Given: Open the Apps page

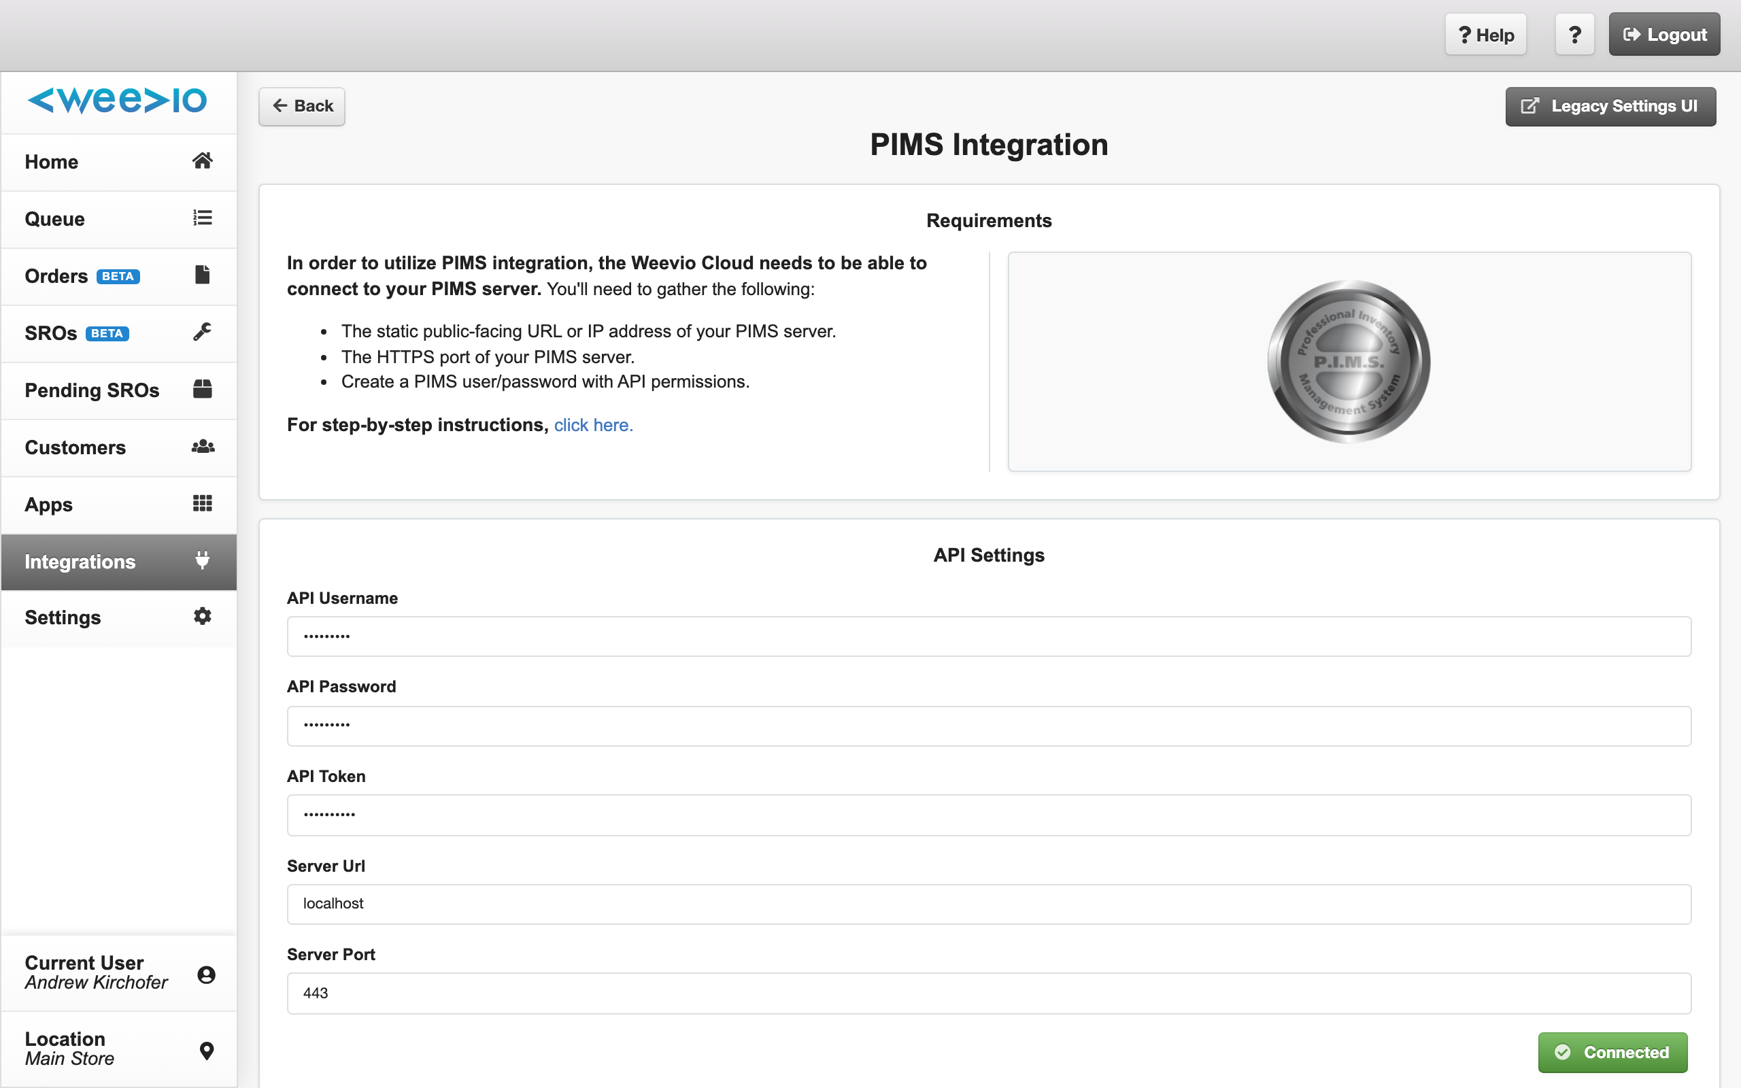Looking at the screenshot, I should [119, 505].
